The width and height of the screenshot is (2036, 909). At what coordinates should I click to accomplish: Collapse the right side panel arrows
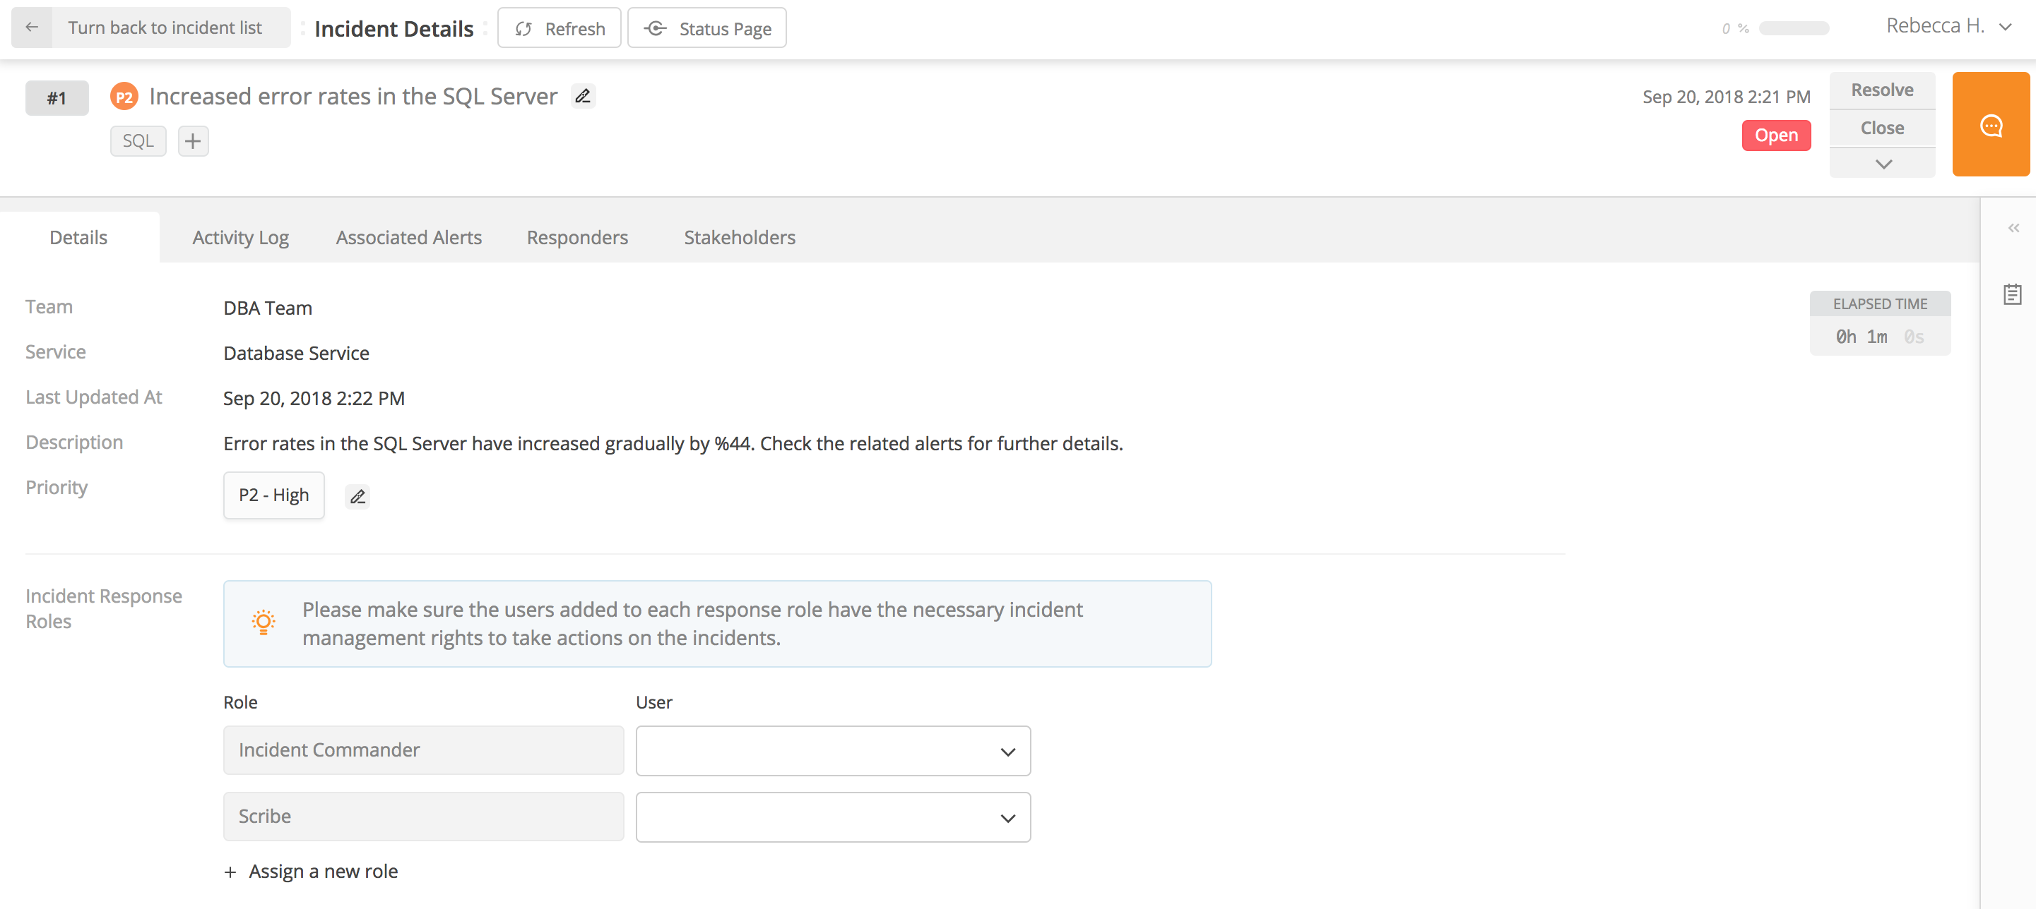click(x=2013, y=228)
